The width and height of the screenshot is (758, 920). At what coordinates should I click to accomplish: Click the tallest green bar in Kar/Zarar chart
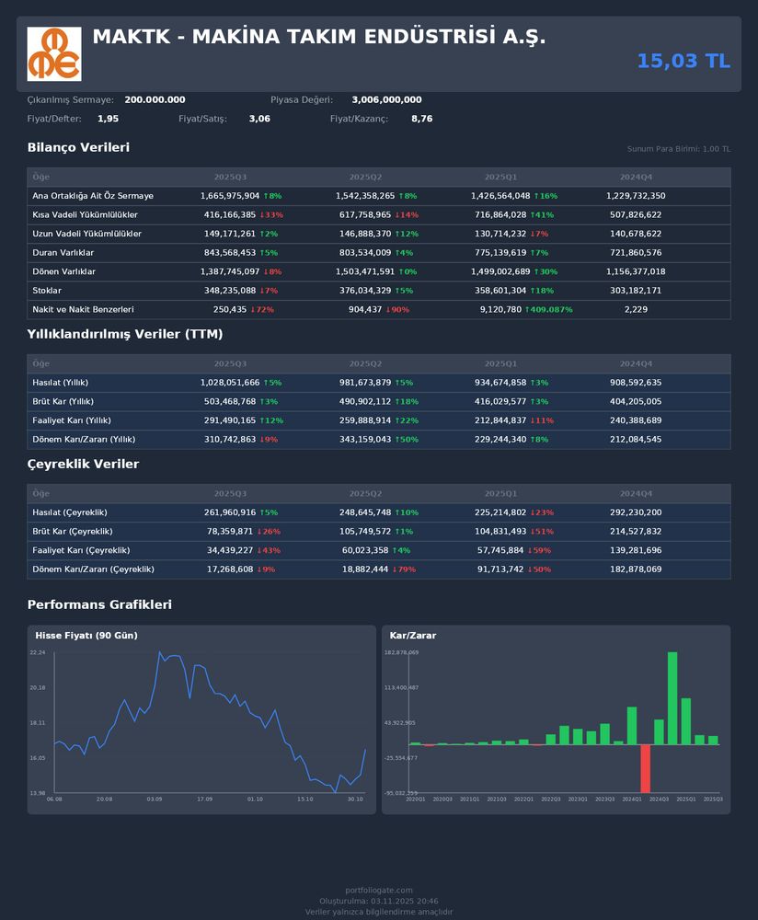coord(672,698)
